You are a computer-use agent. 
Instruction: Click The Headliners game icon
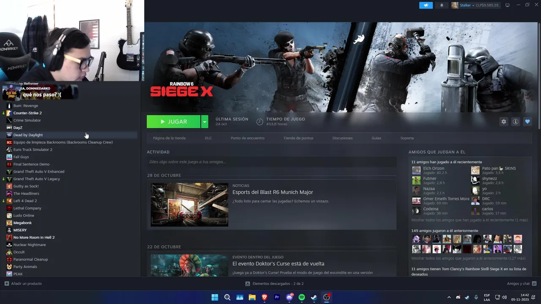tap(9, 193)
